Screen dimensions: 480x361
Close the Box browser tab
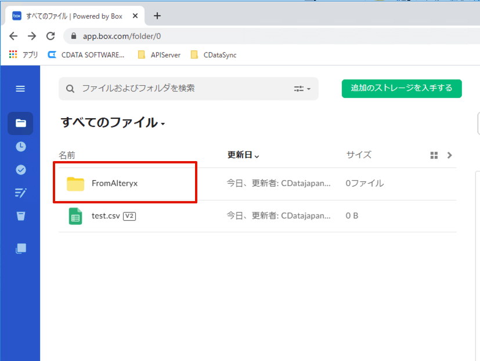pyautogui.click(x=135, y=16)
